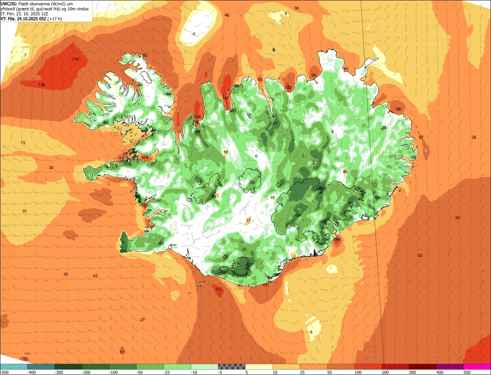Select the '-4' value in the white patch

pyautogui.click(x=193, y=34)
